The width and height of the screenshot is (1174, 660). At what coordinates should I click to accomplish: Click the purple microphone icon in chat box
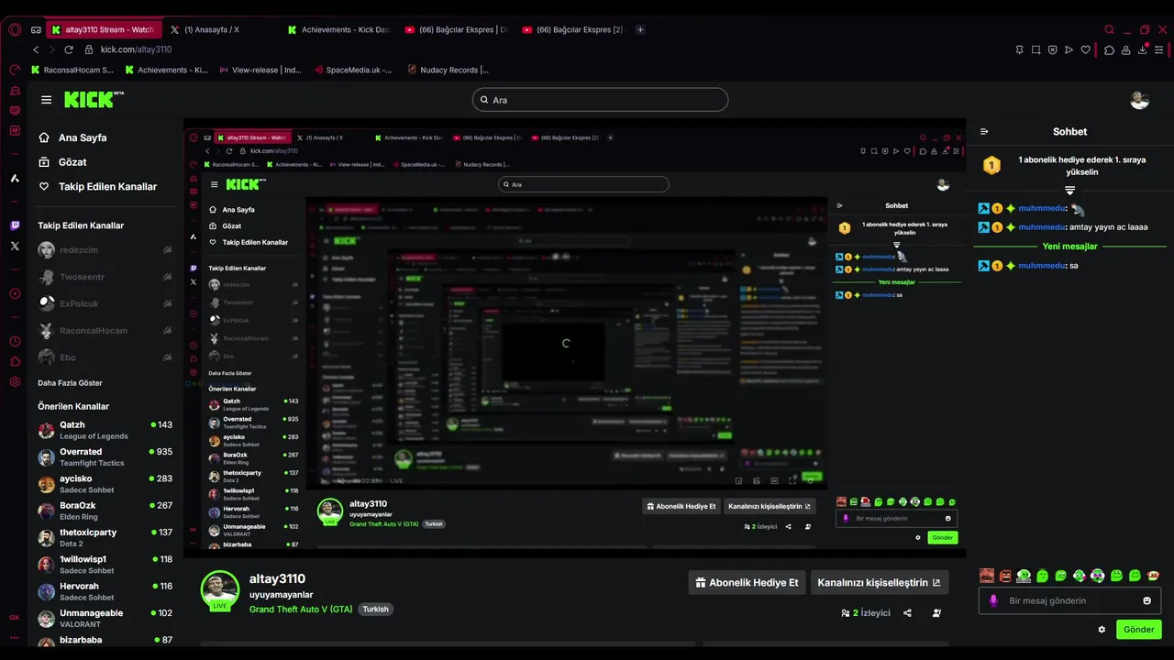(x=993, y=600)
